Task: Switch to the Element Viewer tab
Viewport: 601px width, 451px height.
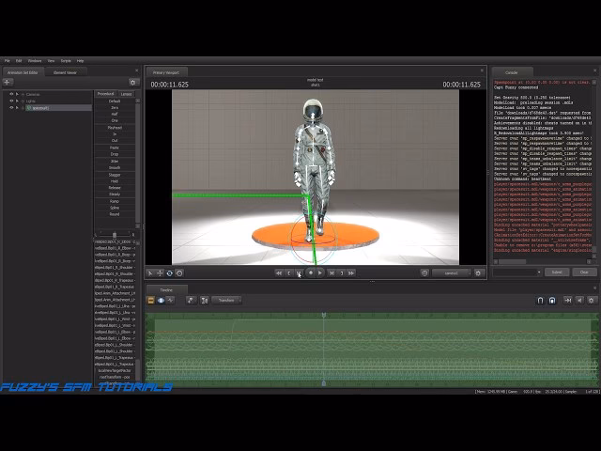Action: [65, 72]
